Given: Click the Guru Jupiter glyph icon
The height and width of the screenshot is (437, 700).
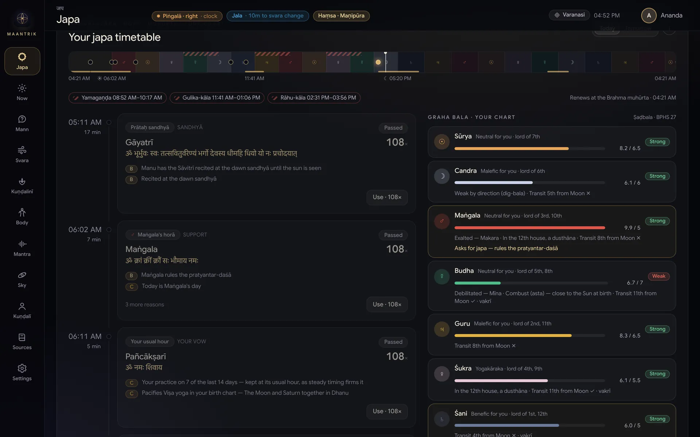Looking at the screenshot, I should tap(442, 329).
